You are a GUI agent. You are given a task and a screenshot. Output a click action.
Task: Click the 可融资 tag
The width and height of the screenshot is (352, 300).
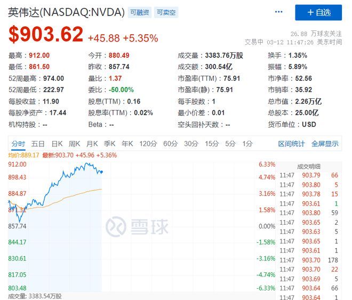click(x=140, y=12)
